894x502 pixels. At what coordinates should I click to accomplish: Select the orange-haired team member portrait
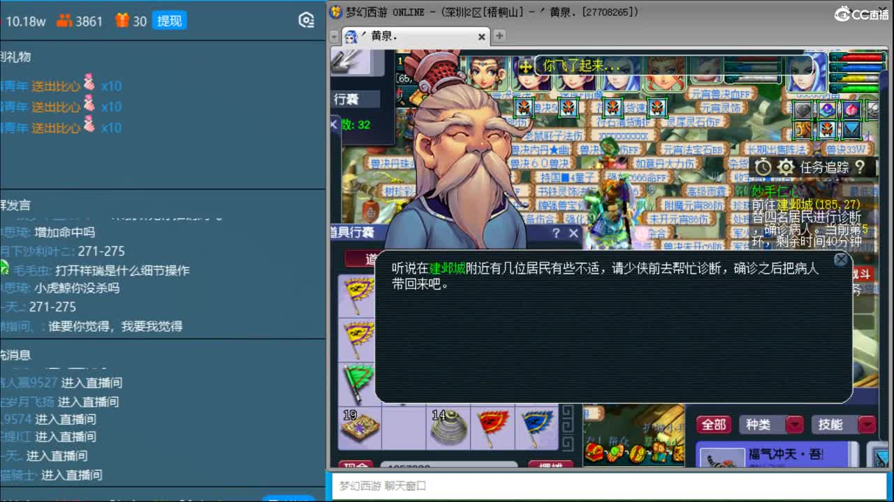[664, 73]
